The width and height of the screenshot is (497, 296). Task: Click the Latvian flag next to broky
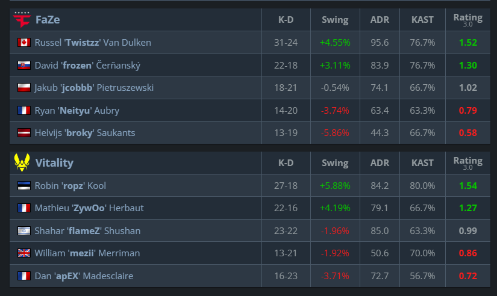point(24,132)
